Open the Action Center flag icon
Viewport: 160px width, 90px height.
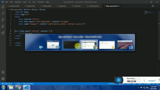[141, 87]
